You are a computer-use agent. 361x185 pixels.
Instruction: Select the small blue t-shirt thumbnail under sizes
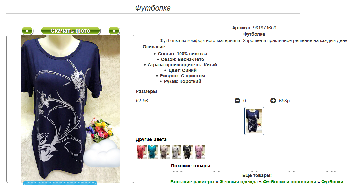coord(254,121)
